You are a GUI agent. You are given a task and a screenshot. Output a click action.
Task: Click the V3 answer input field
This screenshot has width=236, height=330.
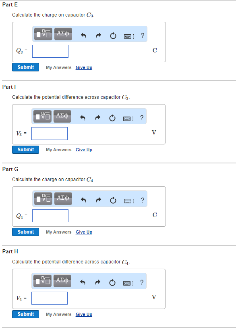50,134
